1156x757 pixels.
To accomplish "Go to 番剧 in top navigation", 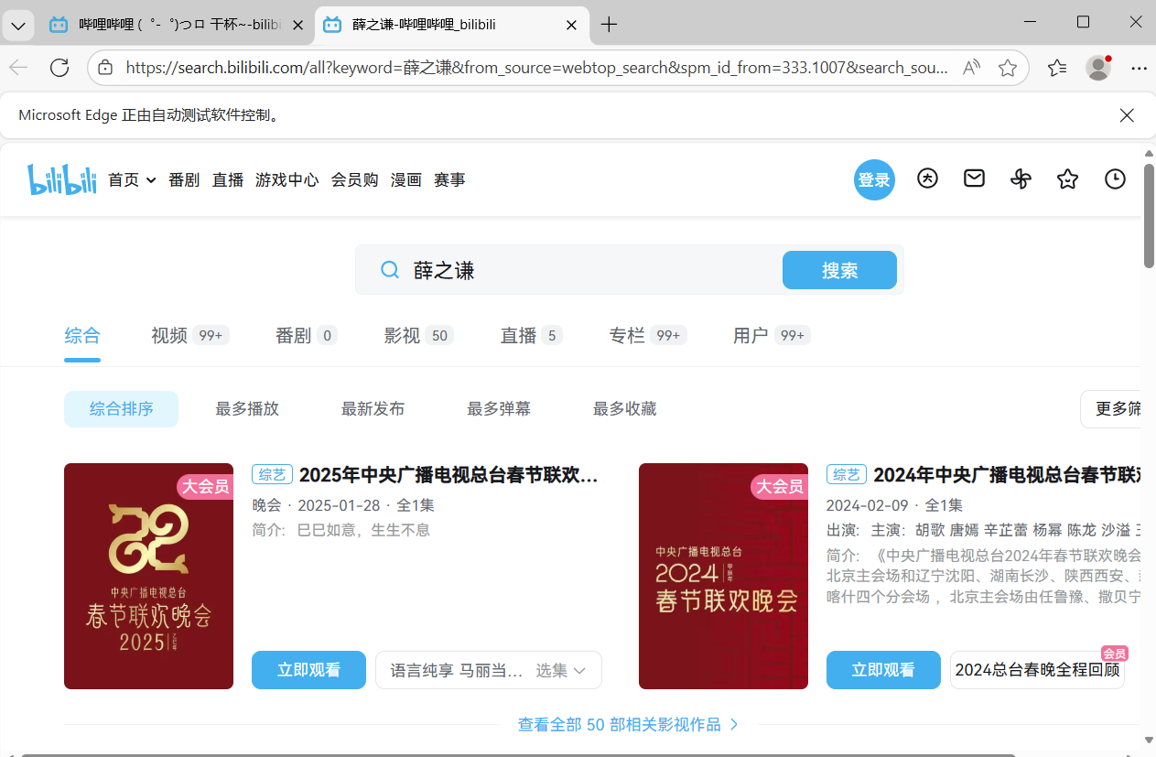I will click(x=184, y=180).
